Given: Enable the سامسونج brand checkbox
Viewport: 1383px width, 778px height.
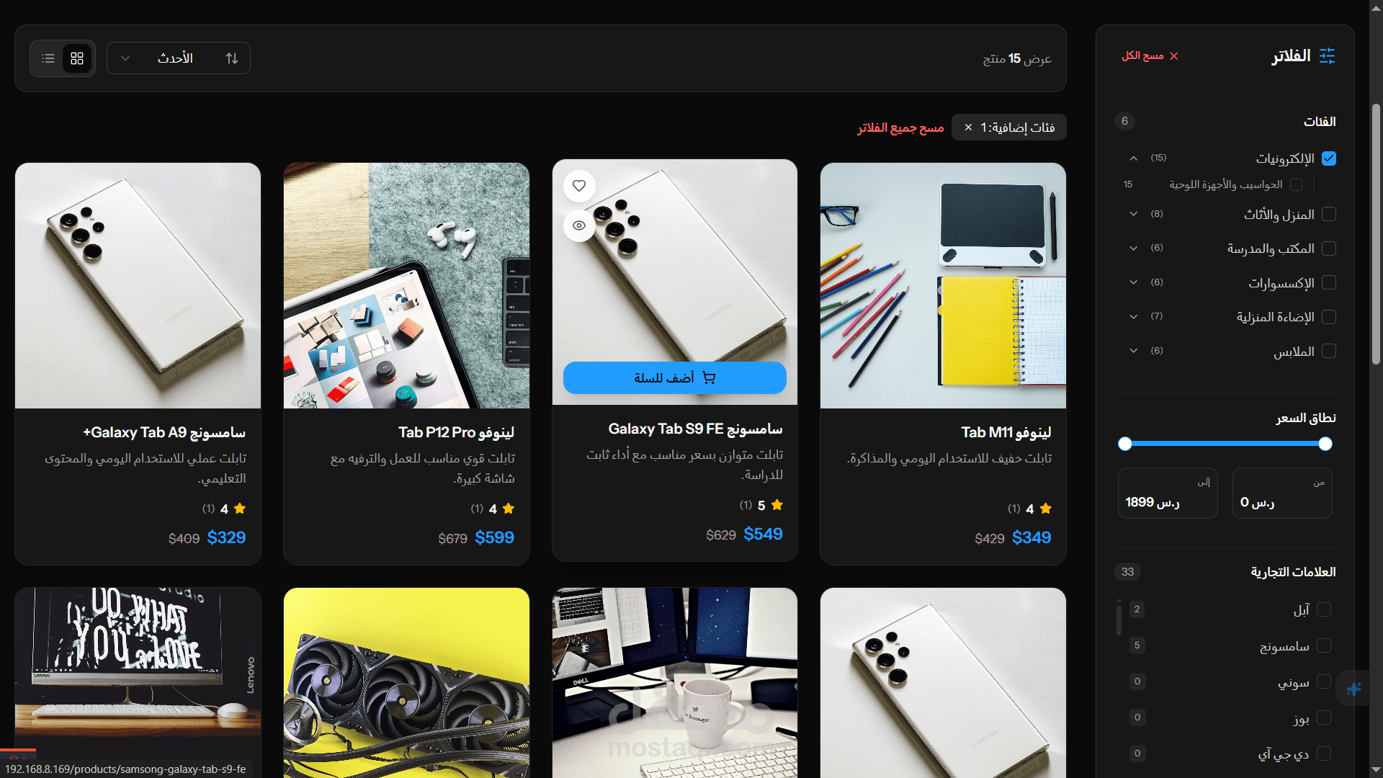Looking at the screenshot, I should pos(1324,645).
